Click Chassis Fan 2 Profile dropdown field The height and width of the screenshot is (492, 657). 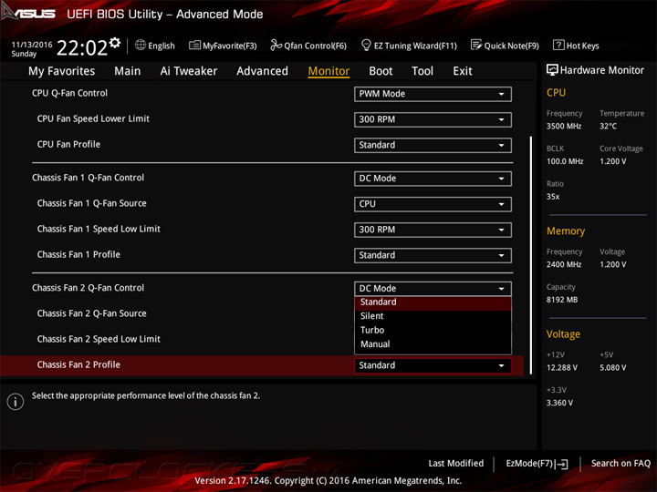click(433, 365)
